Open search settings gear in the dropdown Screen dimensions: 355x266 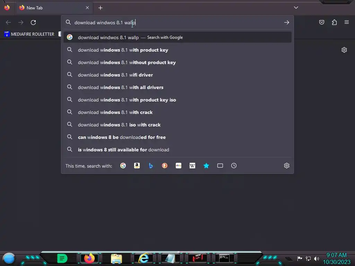pos(287,166)
